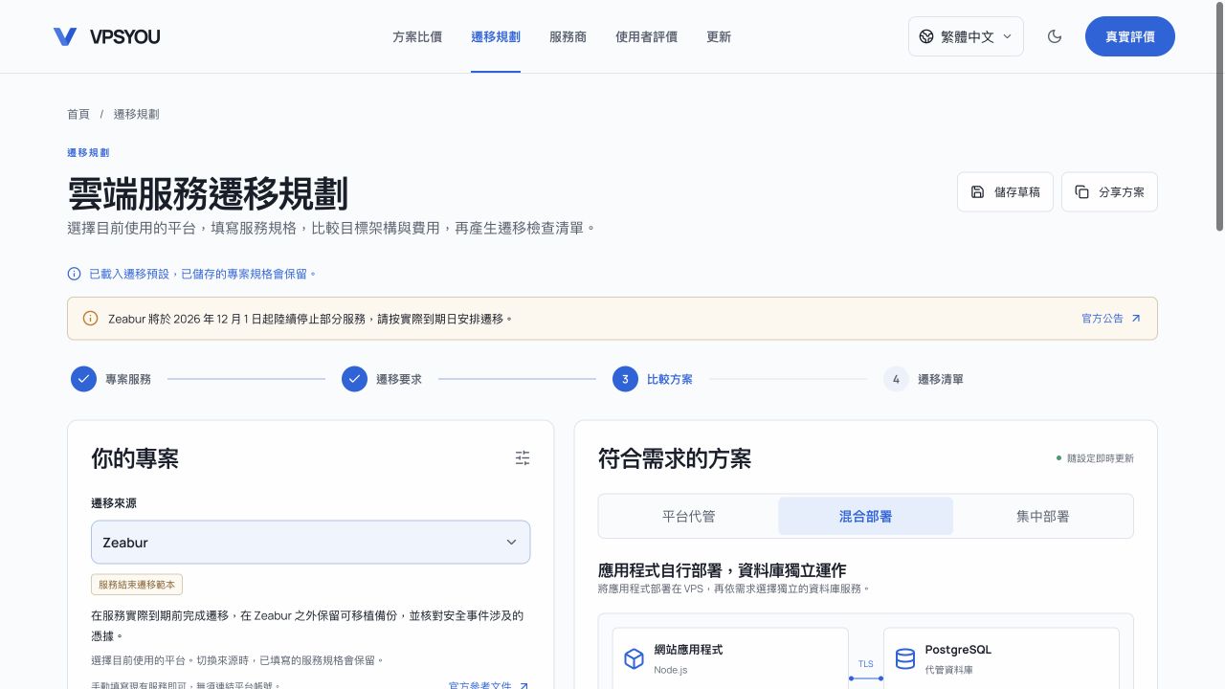Screen dimensions: 1225x689
Task: Click the 分享方案 button
Action: [x=1109, y=191]
